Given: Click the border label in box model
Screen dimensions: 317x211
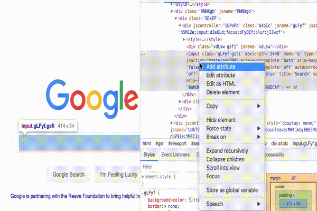Looking at the screenshot, I should tap(279, 187).
